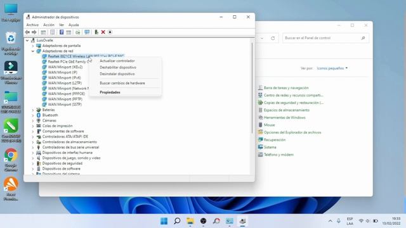Open the Acción menu
The height and width of the screenshot is (228, 406).
coord(49,25)
